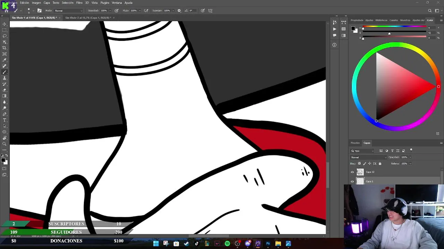Open Capas panel options menu button

click(441, 143)
